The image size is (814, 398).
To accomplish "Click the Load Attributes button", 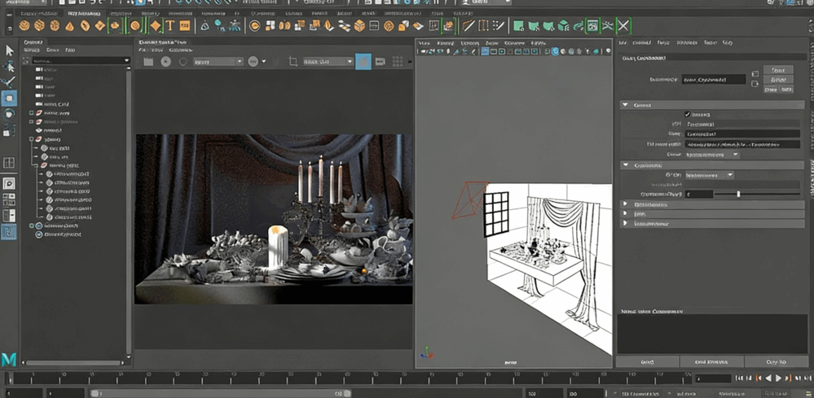I will pos(711,361).
